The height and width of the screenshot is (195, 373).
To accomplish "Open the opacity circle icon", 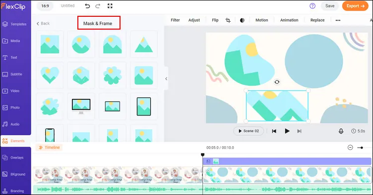I will (242, 20).
